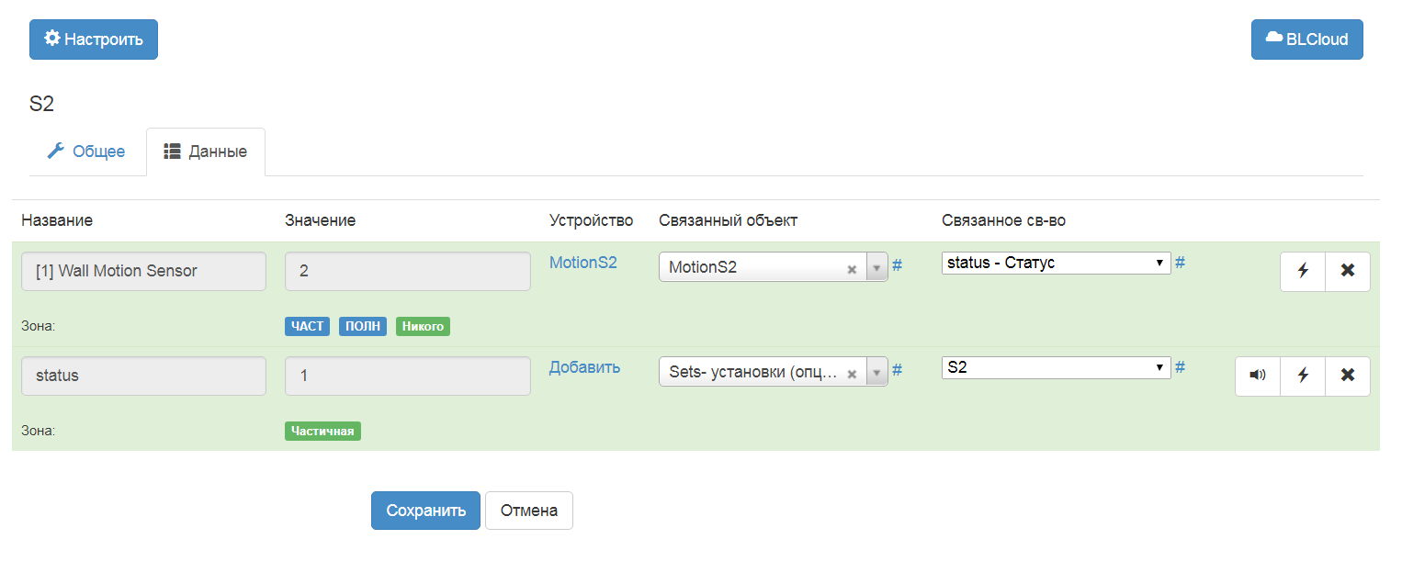Remove the status row with X icon

(1348, 376)
